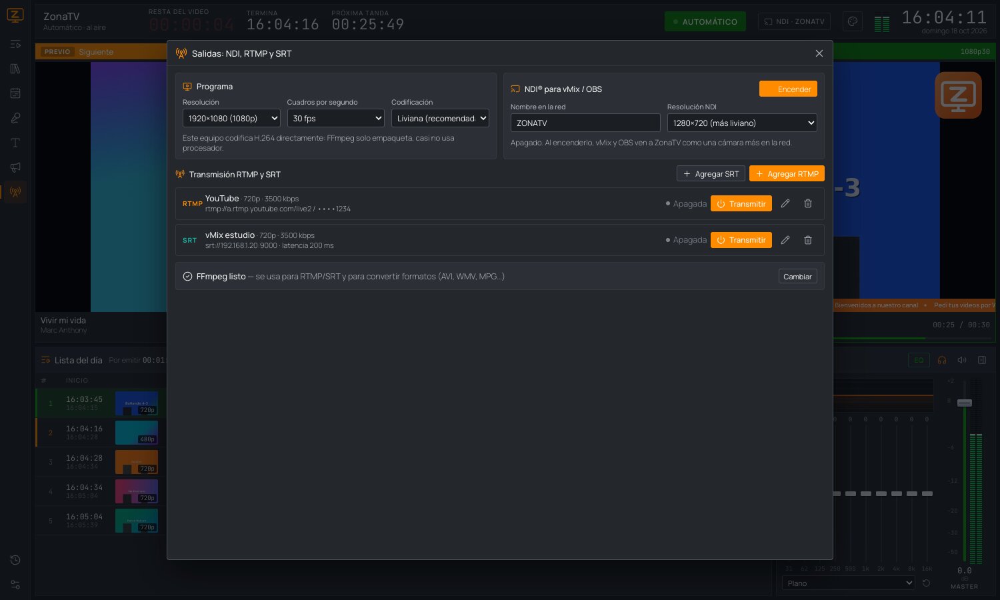The width and height of the screenshot is (1000, 600).
Task: Select playlist row starting at 16:05:04
Action: coord(100,521)
